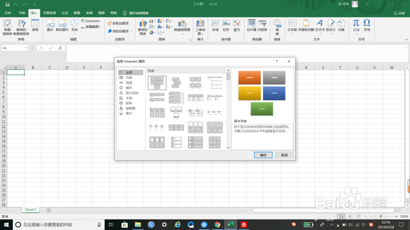
Task: Choose the hexagon cluster SmartArt thumbnail
Action: (176, 83)
